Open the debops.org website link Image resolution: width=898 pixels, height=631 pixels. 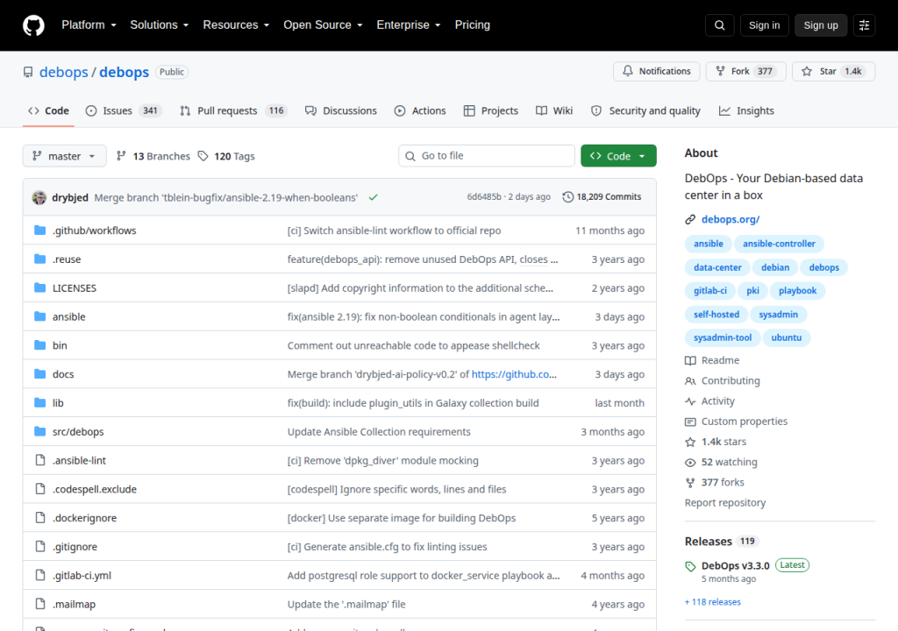(731, 219)
